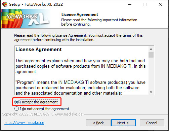This screenshot has width=169, height=131.
Task: Open the https://www.mediakg.de link
Action: (24, 123)
